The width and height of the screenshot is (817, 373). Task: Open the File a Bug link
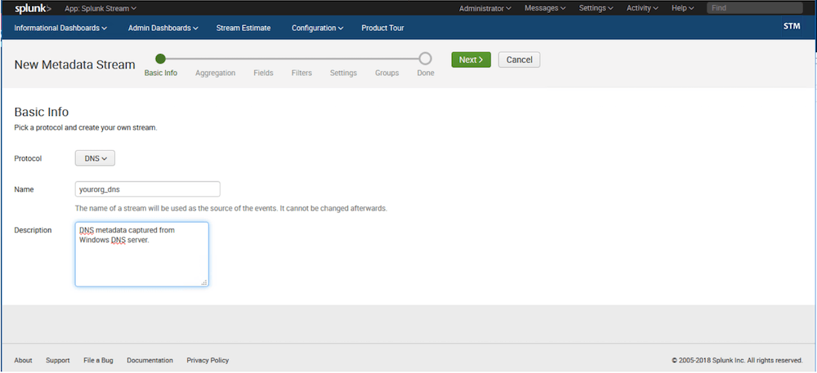pos(98,361)
